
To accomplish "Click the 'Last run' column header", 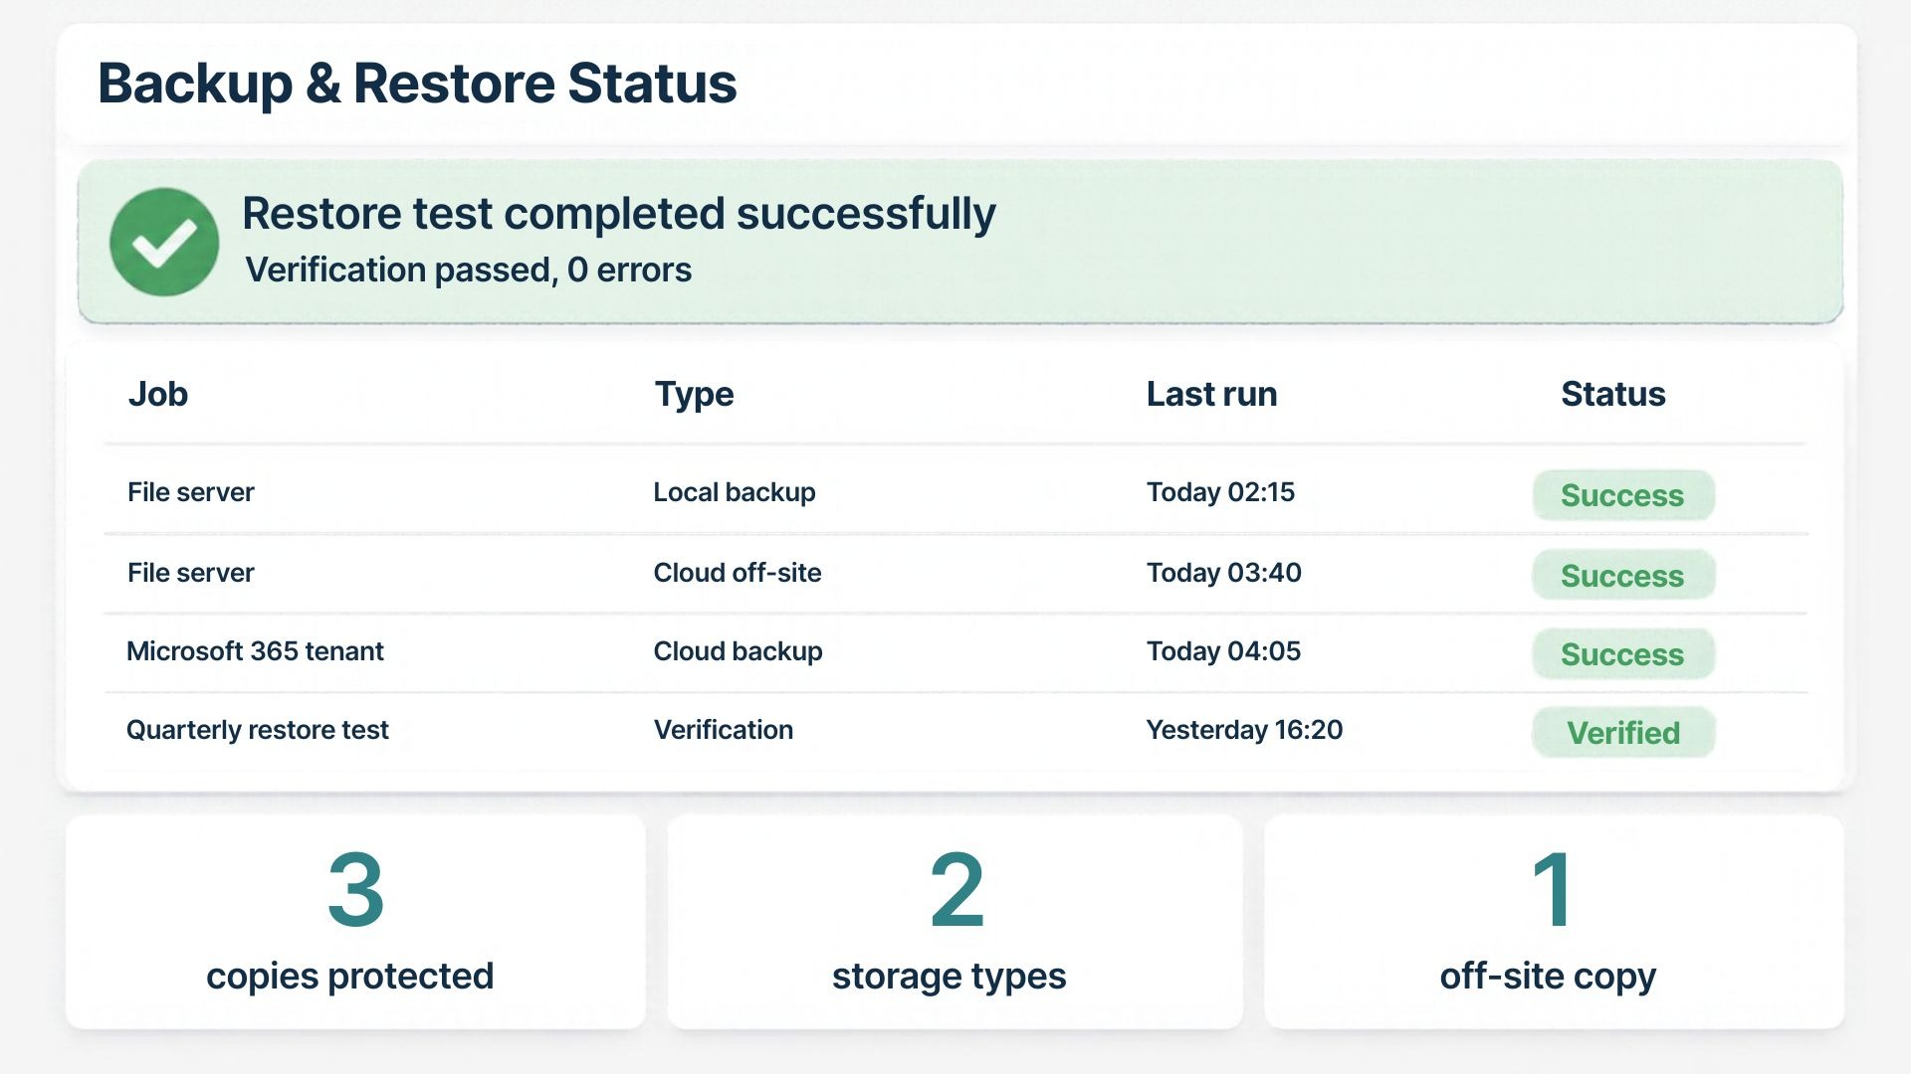I will [x=1211, y=394].
